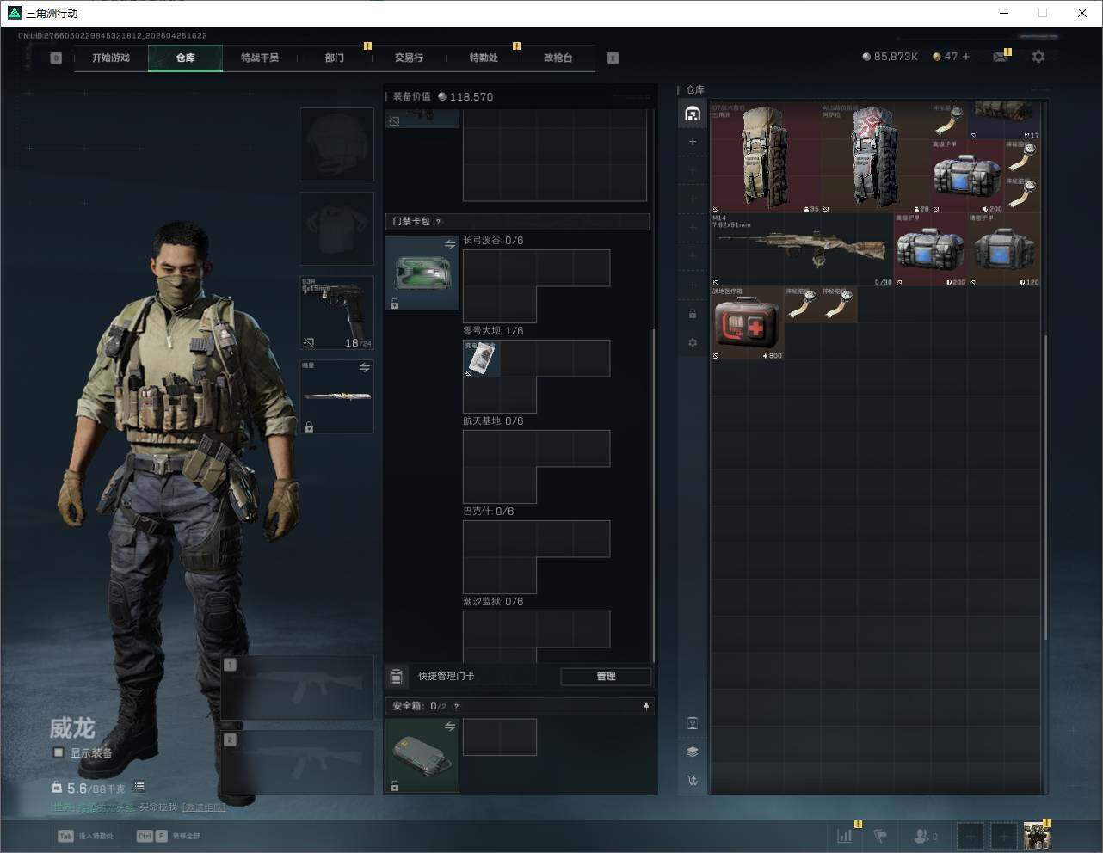Click the 潮汐监狱: 0/6 label
The width and height of the screenshot is (1103, 853).
click(x=493, y=602)
